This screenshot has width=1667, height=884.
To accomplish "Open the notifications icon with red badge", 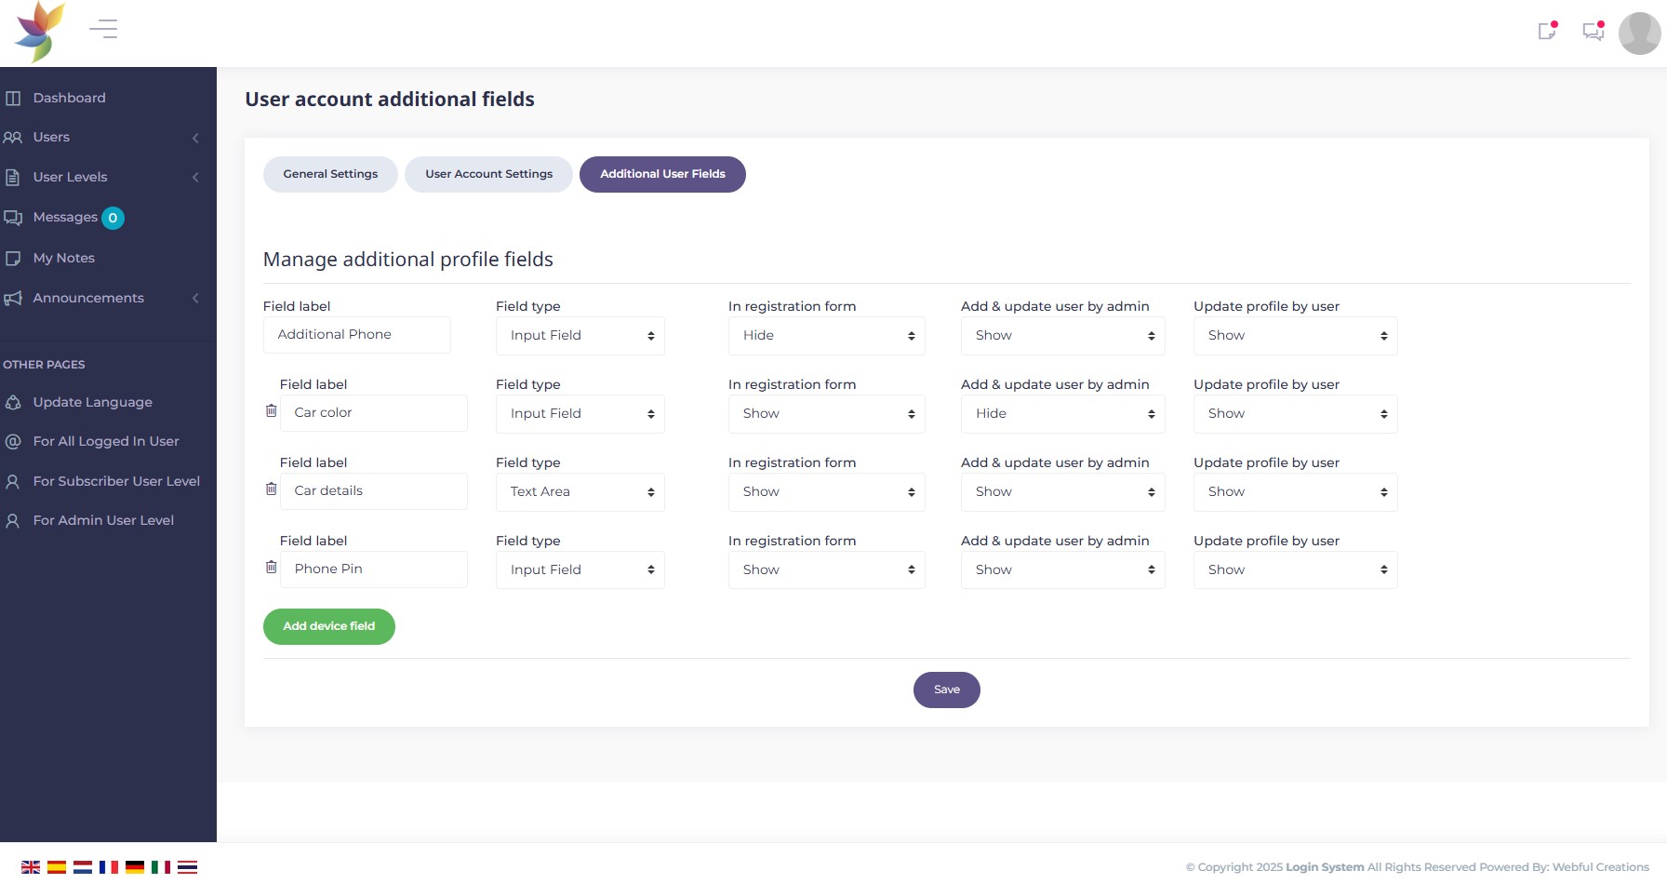I will point(1547,31).
